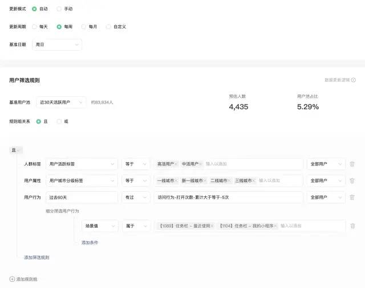Remove the 一线城市 tag

click(176, 180)
